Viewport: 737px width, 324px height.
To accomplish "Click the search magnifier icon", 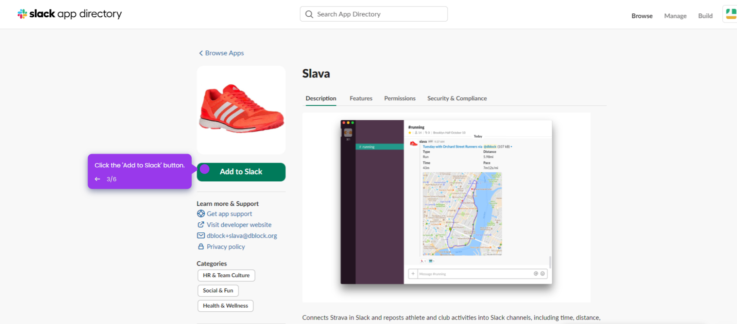I will (x=309, y=14).
